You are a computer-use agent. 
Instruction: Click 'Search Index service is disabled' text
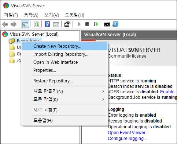coord(140,86)
